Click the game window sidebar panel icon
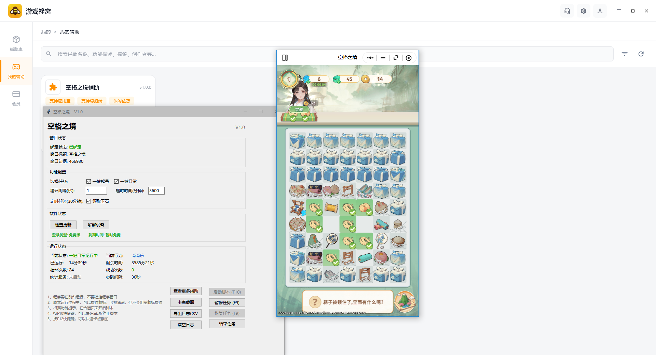Viewport: 656px width, 355px height. click(285, 58)
